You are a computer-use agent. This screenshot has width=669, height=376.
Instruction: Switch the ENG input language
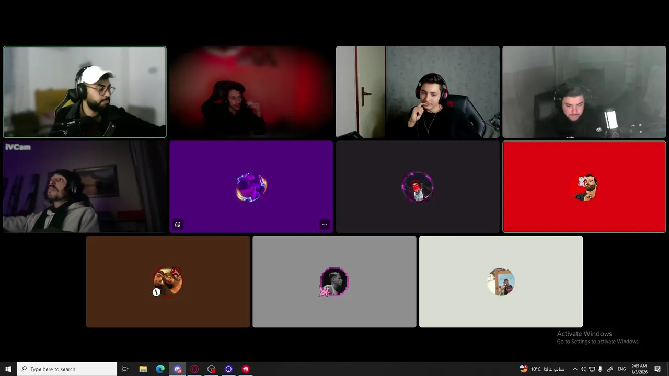pos(622,369)
